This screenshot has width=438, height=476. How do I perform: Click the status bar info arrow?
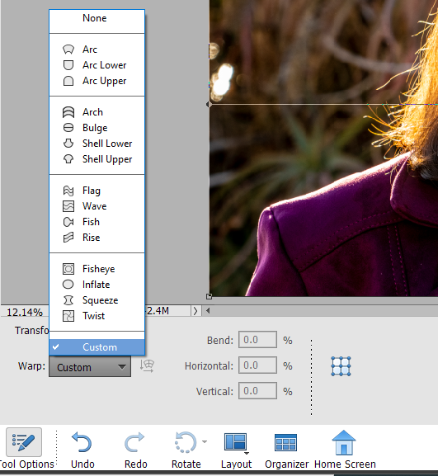(195, 311)
